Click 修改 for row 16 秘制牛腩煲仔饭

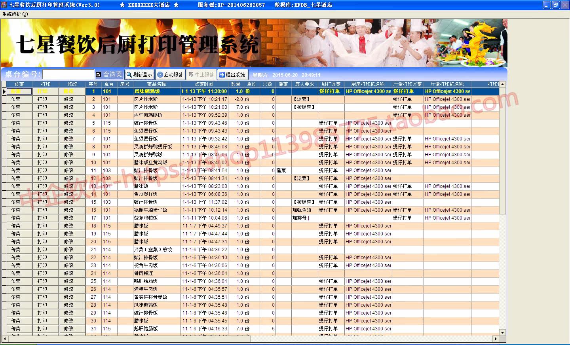[72, 210]
